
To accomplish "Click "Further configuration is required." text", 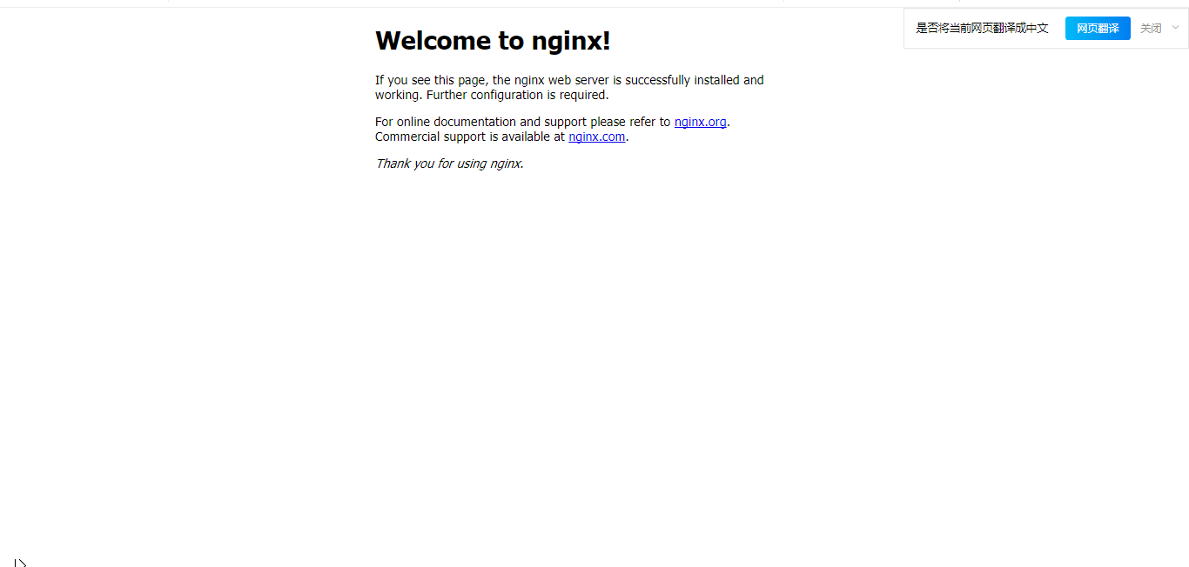I will coord(518,95).
